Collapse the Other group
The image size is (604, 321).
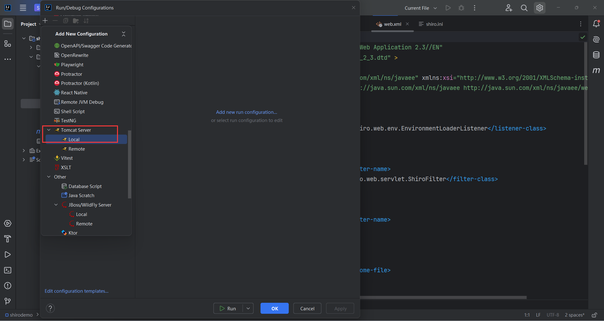point(49,177)
